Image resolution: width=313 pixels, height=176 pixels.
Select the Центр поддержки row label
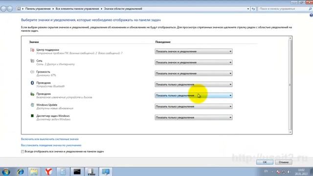coord(48,50)
